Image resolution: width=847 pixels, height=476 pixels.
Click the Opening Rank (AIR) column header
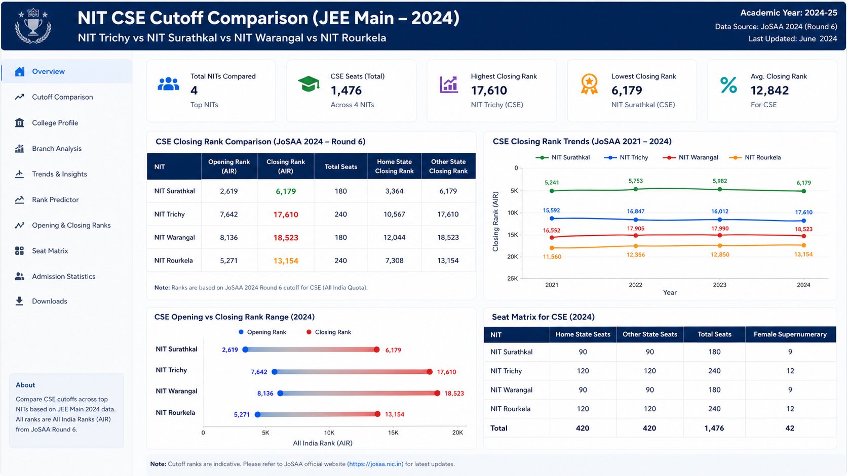pos(229,166)
